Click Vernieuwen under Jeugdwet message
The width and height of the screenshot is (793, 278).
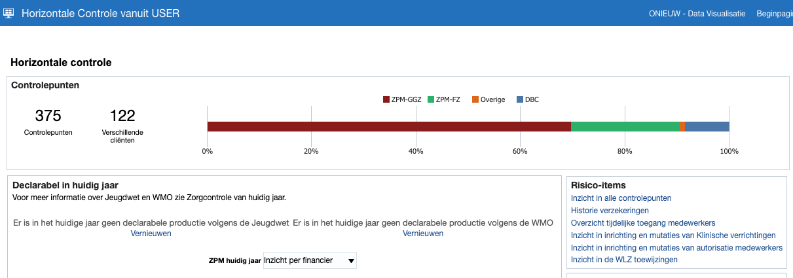click(x=151, y=234)
